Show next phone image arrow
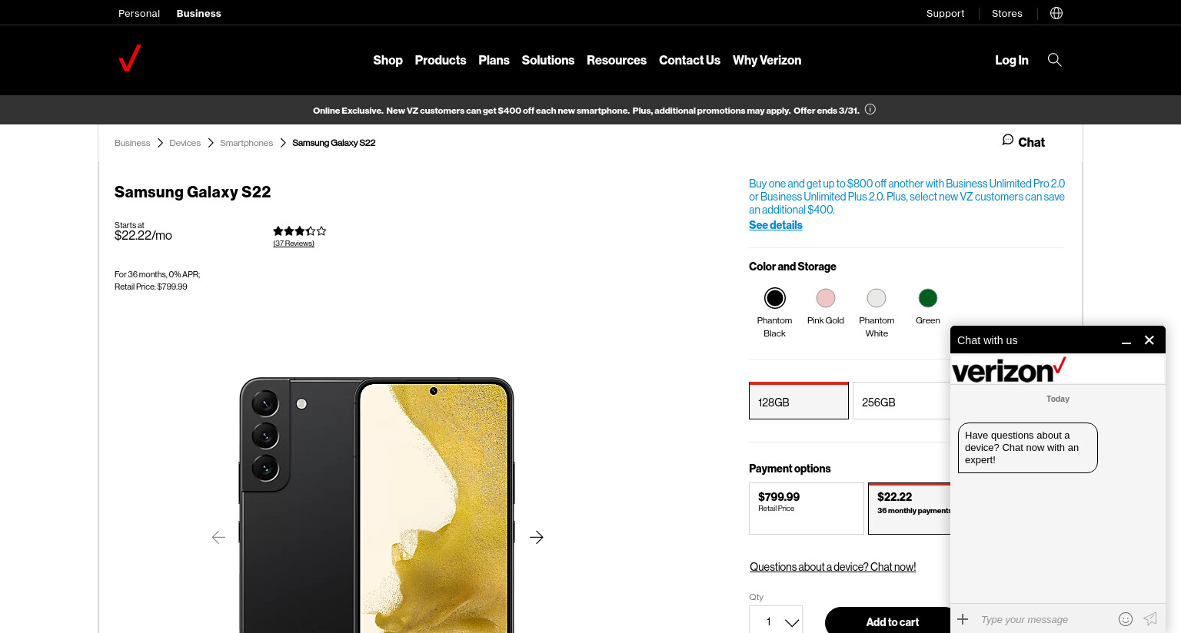The width and height of the screenshot is (1181, 633). pos(537,537)
